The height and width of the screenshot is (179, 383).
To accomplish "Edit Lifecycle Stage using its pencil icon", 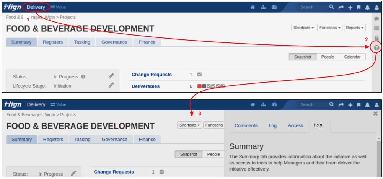I will pos(111,85).
